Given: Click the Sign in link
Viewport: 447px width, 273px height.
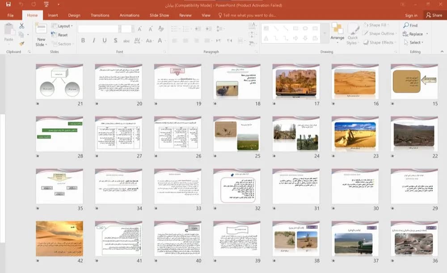Looking at the screenshot, I should tap(411, 15).
